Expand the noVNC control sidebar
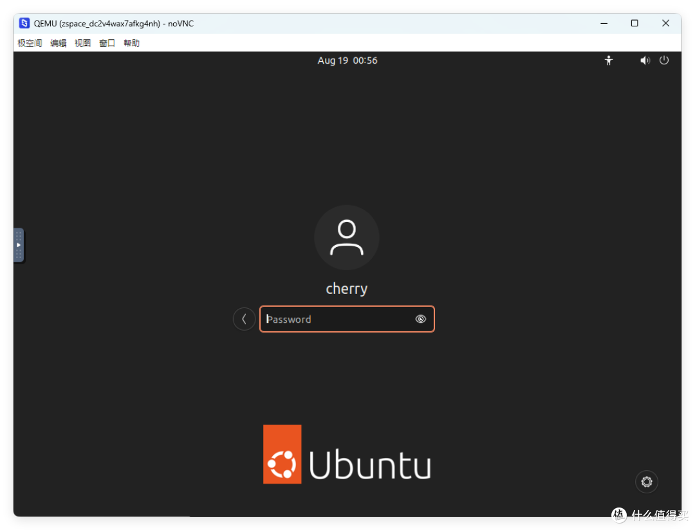The image size is (695, 530). pyautogui.click(x=18, y=245)
